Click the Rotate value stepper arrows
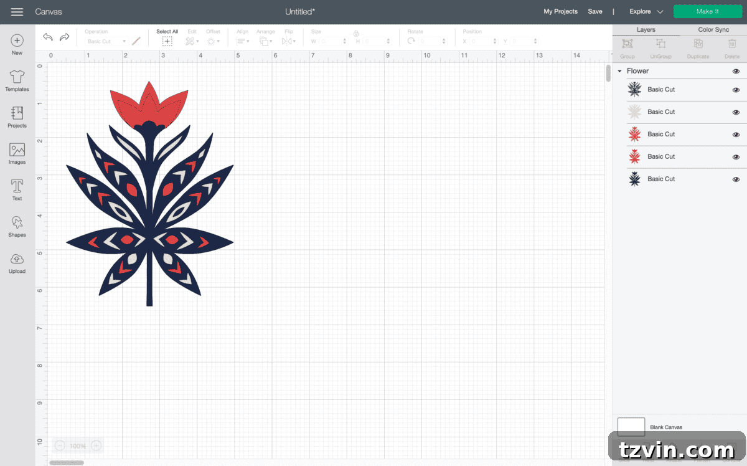Image resolution: width=747 pixels, height=466 pixels. coord(444,41)
